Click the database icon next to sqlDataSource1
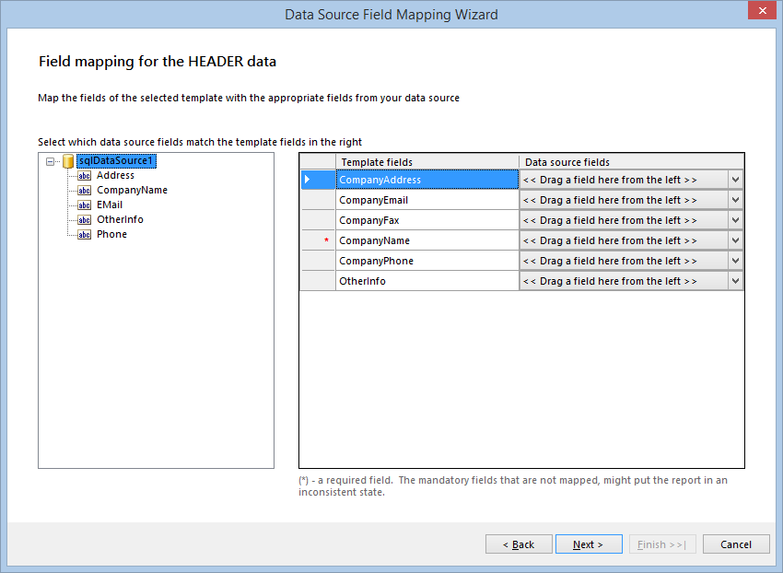The image size is (783, 573). (66, 160)
